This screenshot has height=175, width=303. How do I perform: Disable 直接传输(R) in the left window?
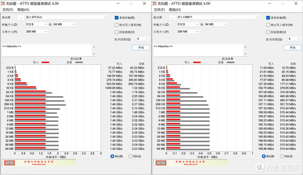point(116,17)
